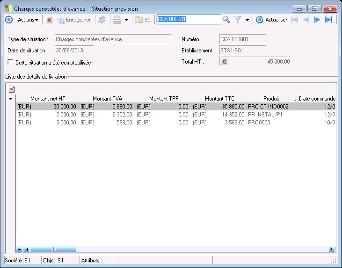This screenshot has width=342, height=268.
Task: Toggle 'Cette situation a été comptabilisée' checkbox
Action: (x=10, y=62)
